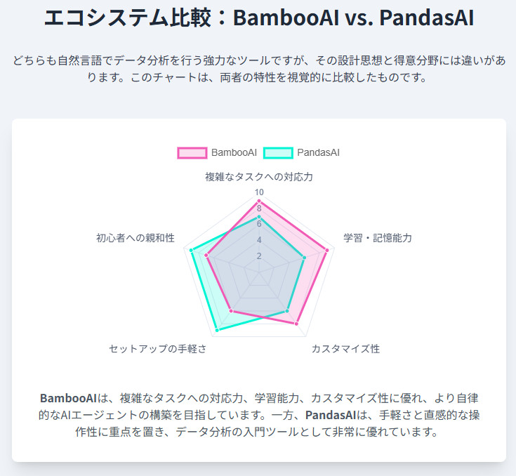Click PandasAI point on 複雑なタスクへの対応力 axis
516x476 pixels.
259,217
